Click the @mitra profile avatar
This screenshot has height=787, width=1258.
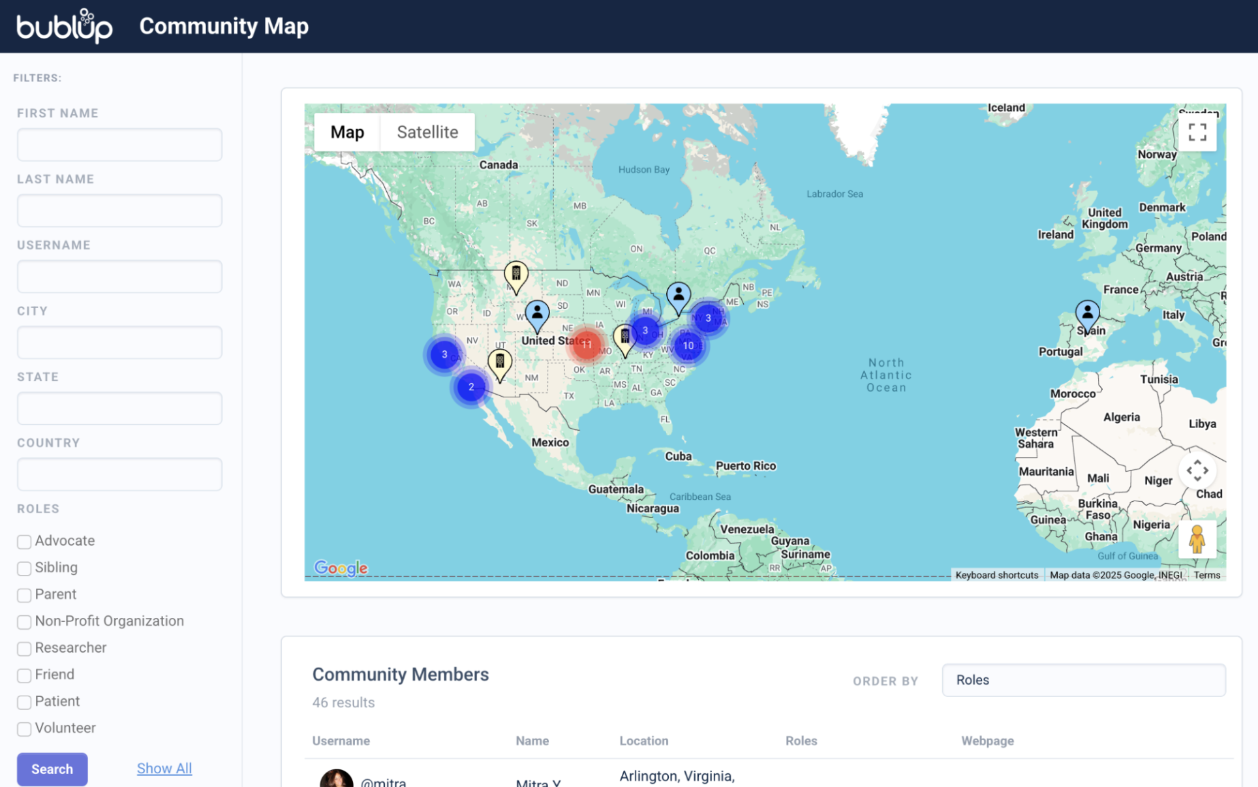point(336,778)
